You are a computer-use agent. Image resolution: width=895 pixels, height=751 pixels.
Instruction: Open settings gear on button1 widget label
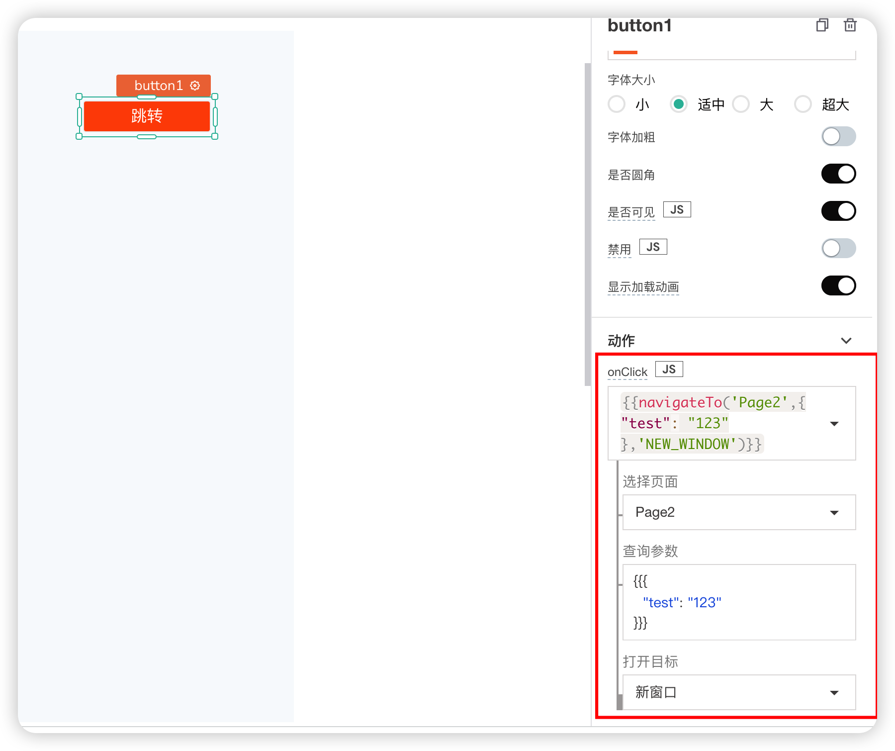pos(195,86)
